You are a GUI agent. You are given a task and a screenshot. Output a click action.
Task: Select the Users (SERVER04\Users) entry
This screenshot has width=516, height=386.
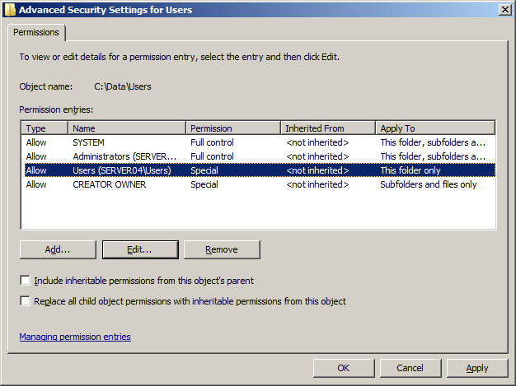[x=260, y=170]
